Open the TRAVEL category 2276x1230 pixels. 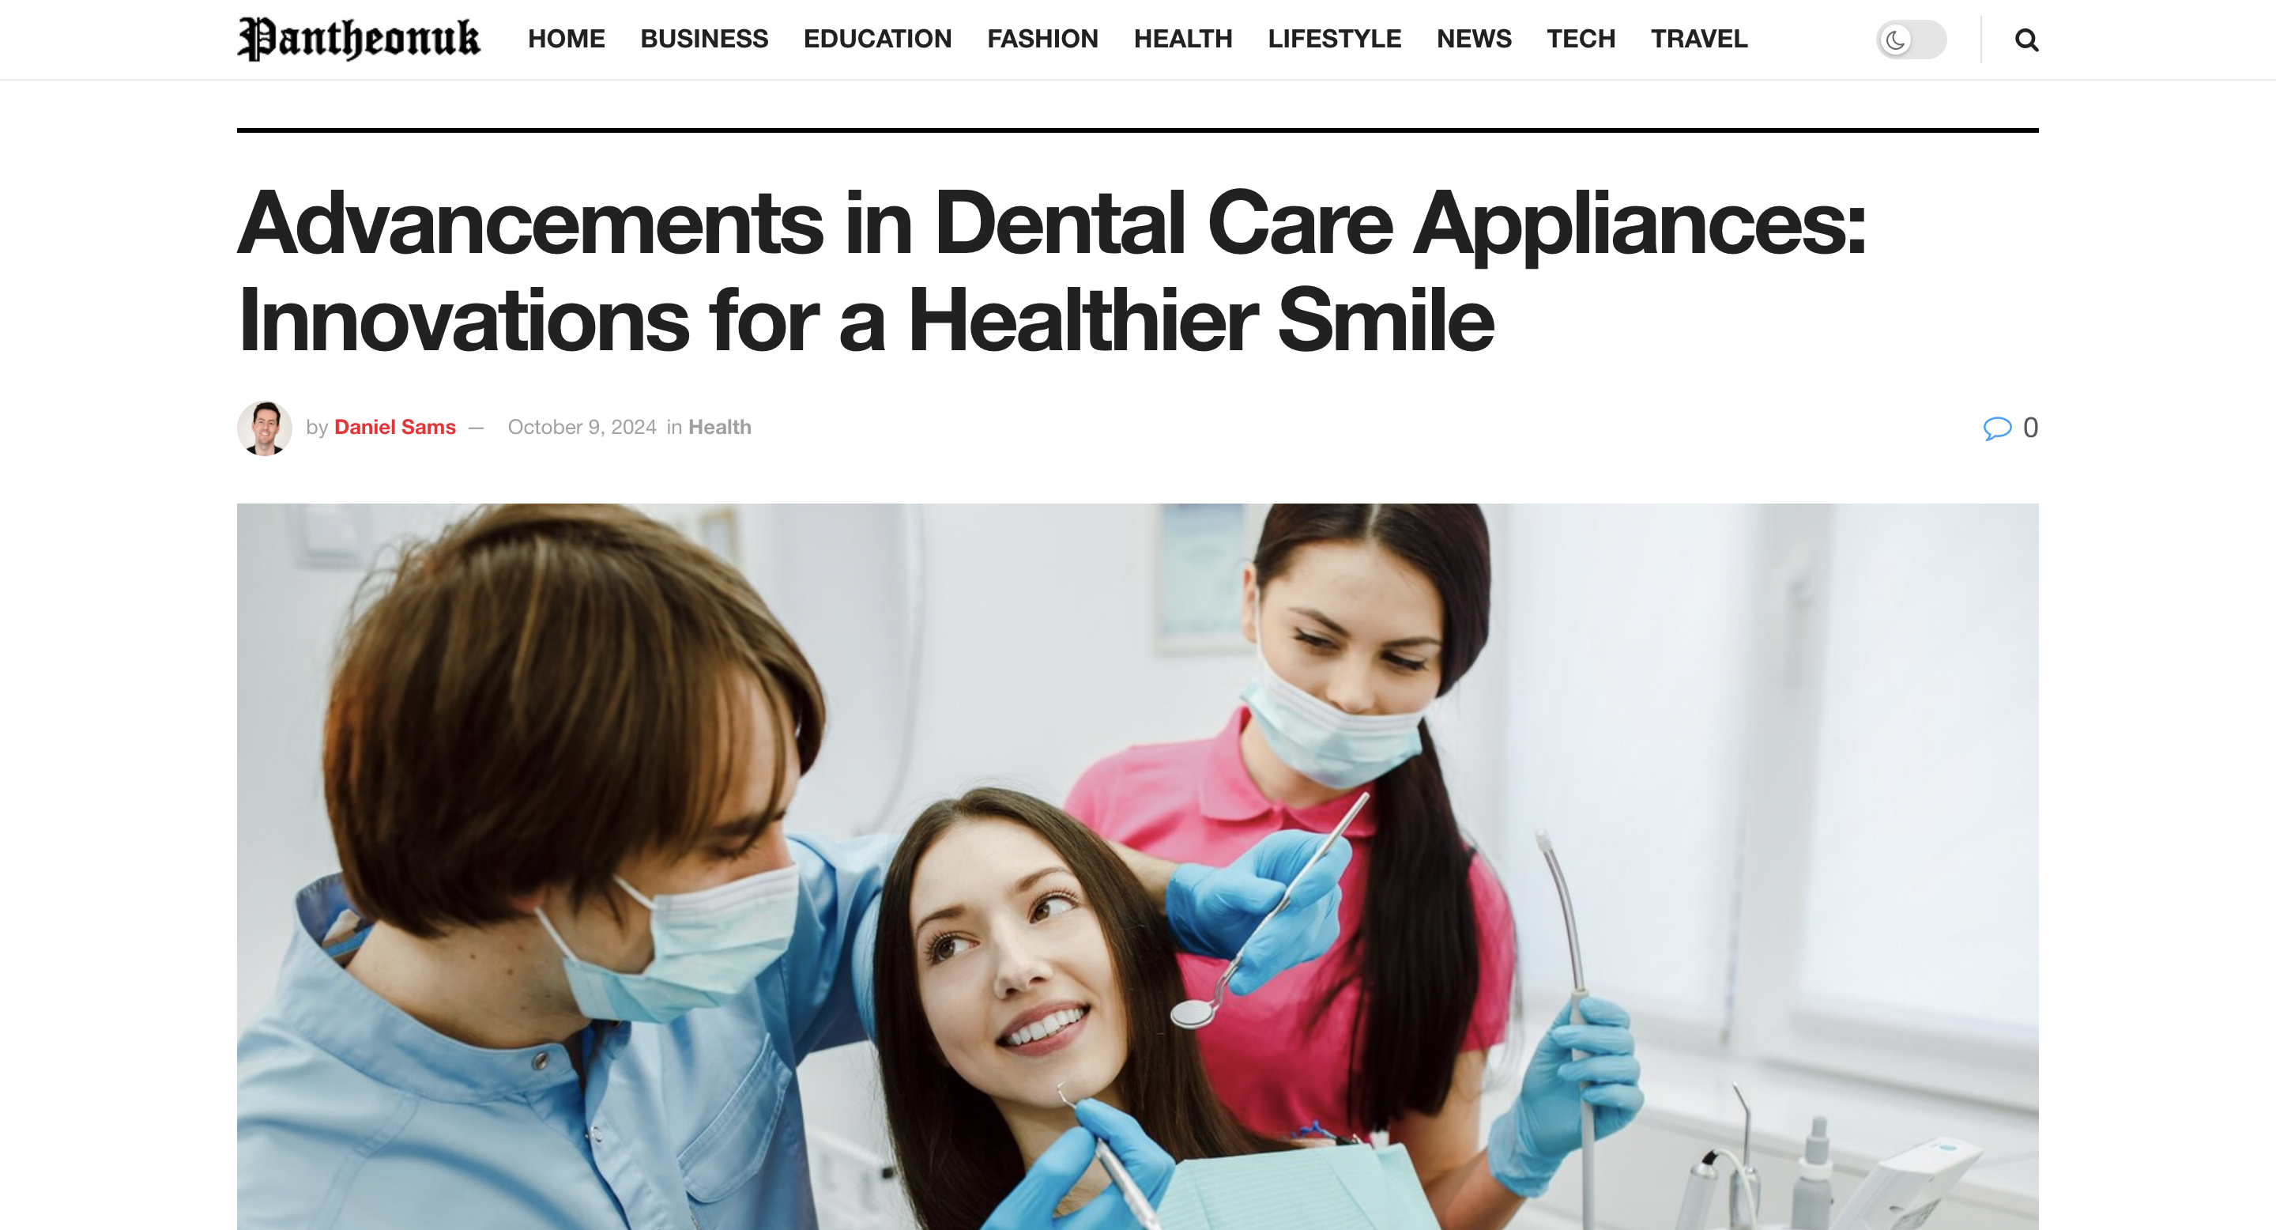[1699, 39]
